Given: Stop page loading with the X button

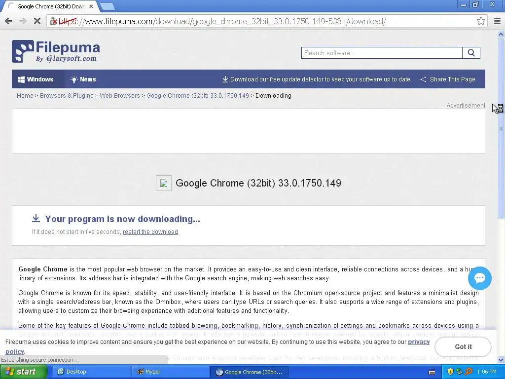Looking at the screenshot, I should tap(37, 21).
